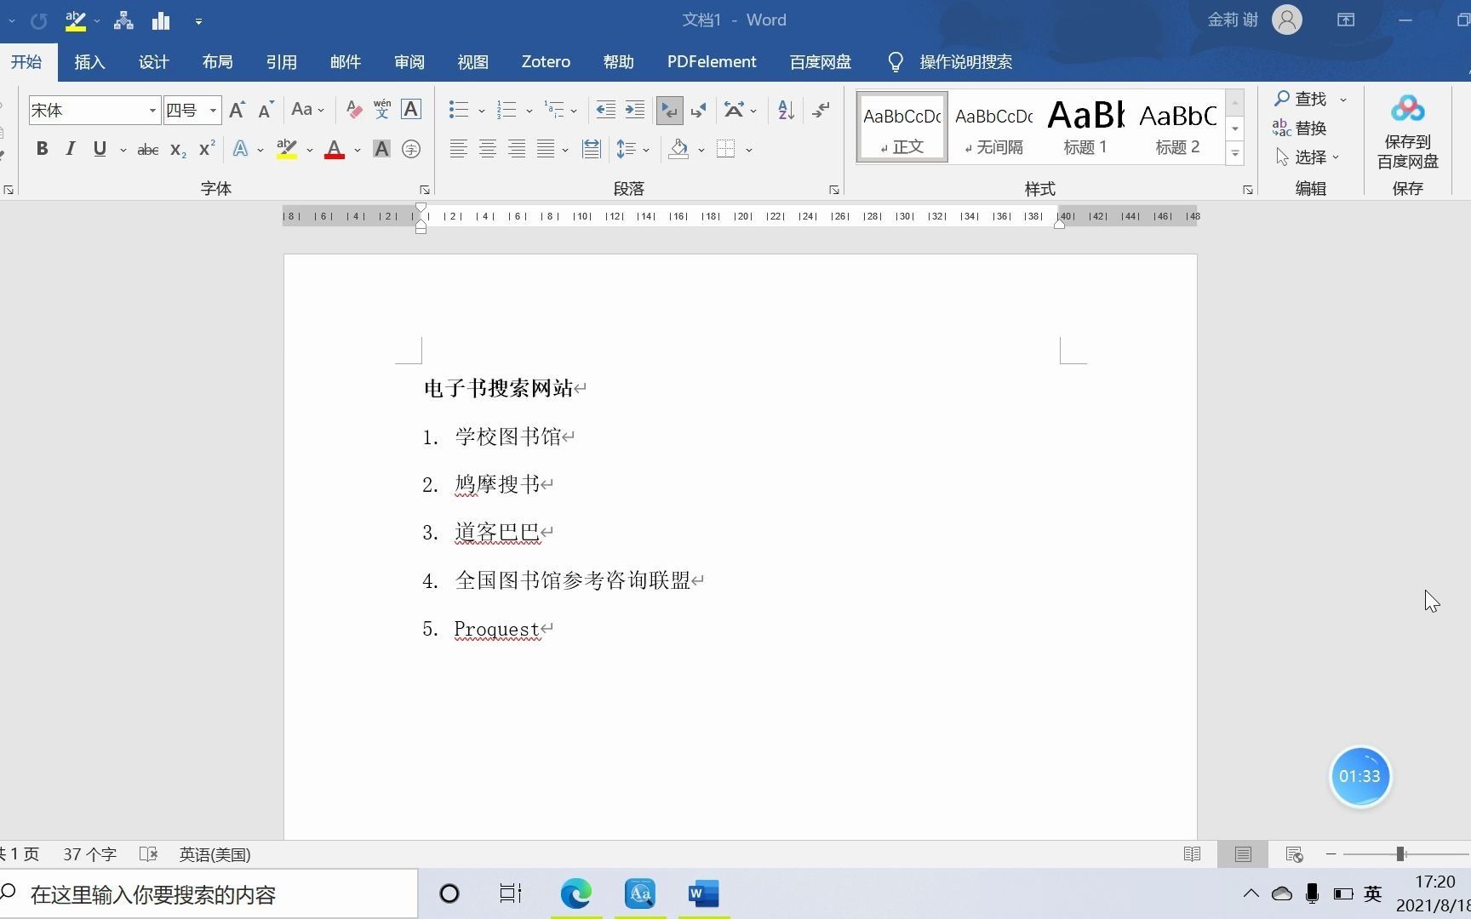Toggle subscript formatting
Viewport: 1471px width, 919px height.
pos(178,150)
